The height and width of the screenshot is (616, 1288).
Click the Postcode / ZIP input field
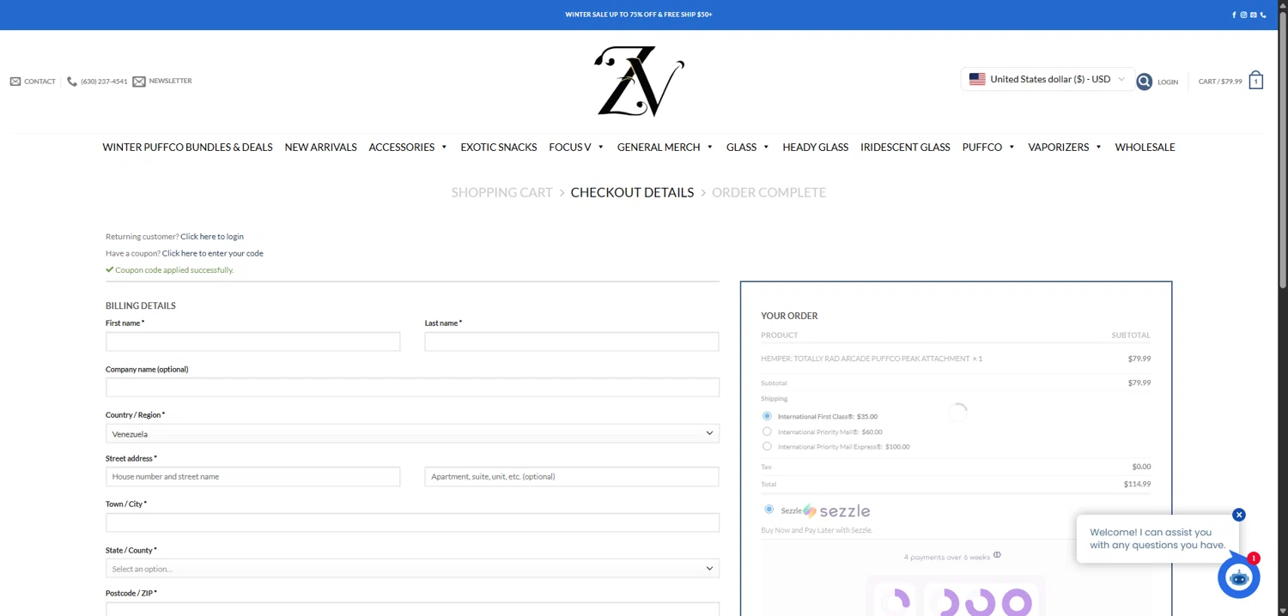[x=412, y=608]
